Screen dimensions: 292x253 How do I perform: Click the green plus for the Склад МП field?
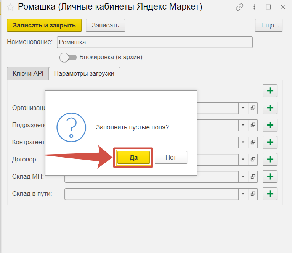tap(270, 177)
